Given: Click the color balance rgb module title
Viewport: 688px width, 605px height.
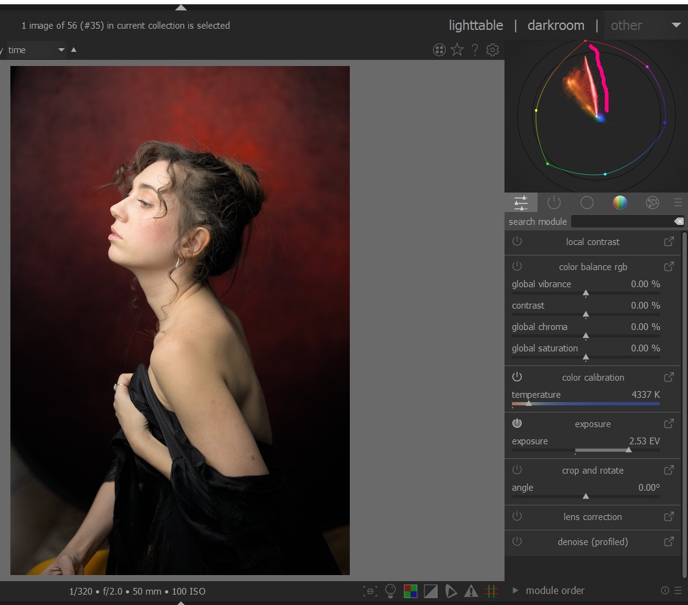Looking at the screenshot, I should (593, 266).
